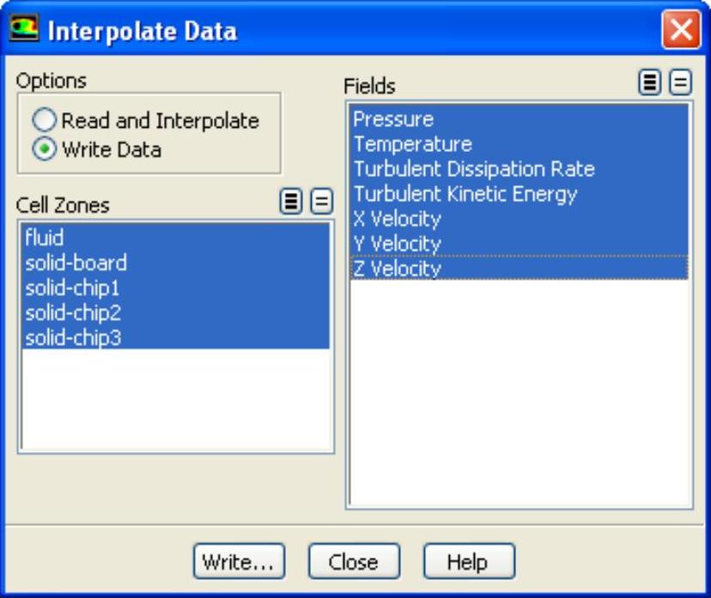
Task: Click the Write... button
Action: coord(237,562)
